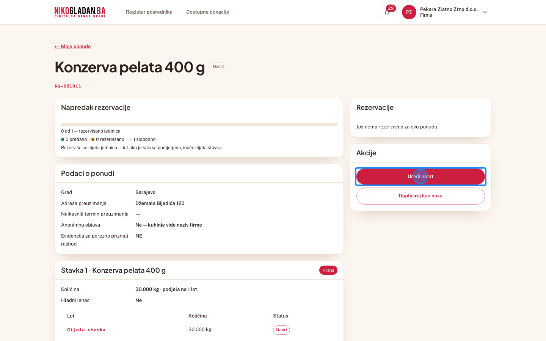Click Dupliciraj kao novu button
546x341 pixels.
click(x=420, y=196)
